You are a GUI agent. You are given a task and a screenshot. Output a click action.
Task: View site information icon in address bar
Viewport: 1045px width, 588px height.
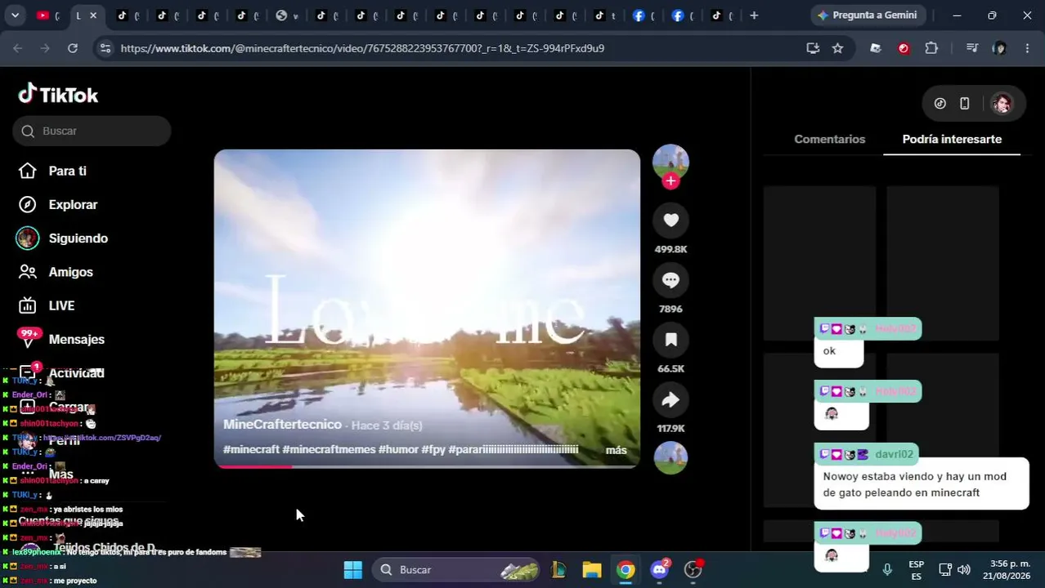105,48
